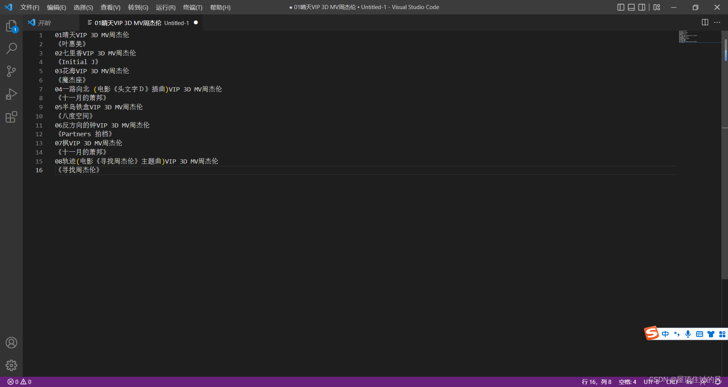Close the unsaved Untitled-1 tab dot
The image size is (728, 387).
coord(196,22)
